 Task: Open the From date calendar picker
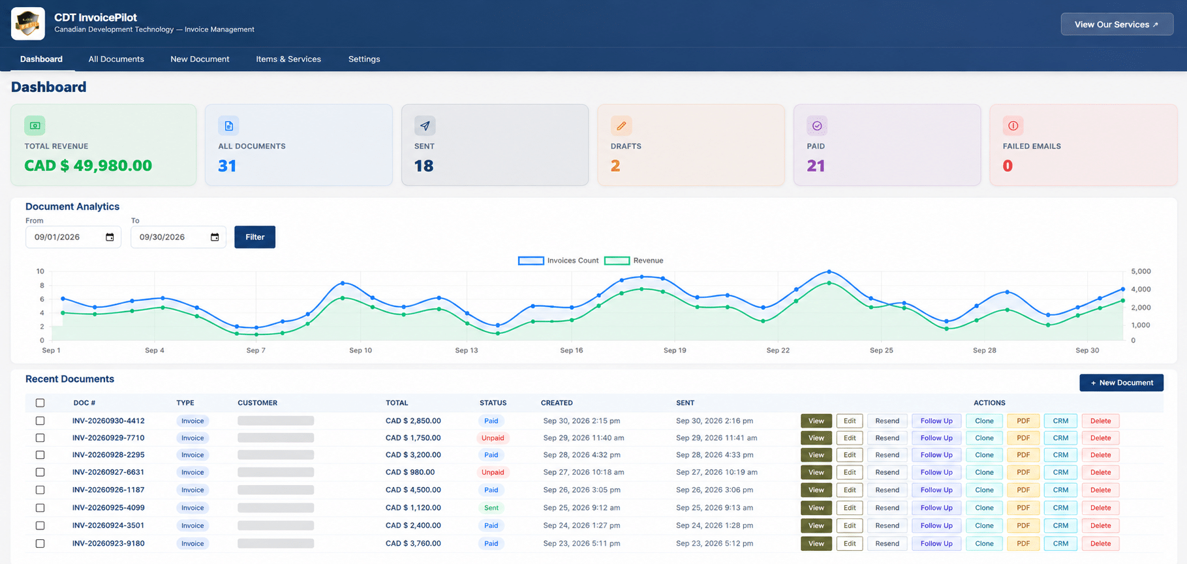(110, 237)
